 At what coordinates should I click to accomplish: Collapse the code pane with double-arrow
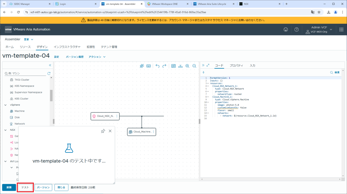(203, 65)
